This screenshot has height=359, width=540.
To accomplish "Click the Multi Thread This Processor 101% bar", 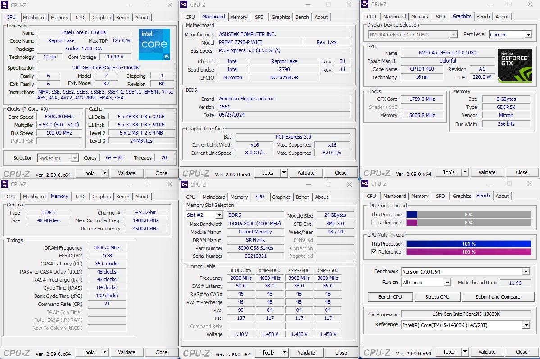I will (x=469, y=244).
